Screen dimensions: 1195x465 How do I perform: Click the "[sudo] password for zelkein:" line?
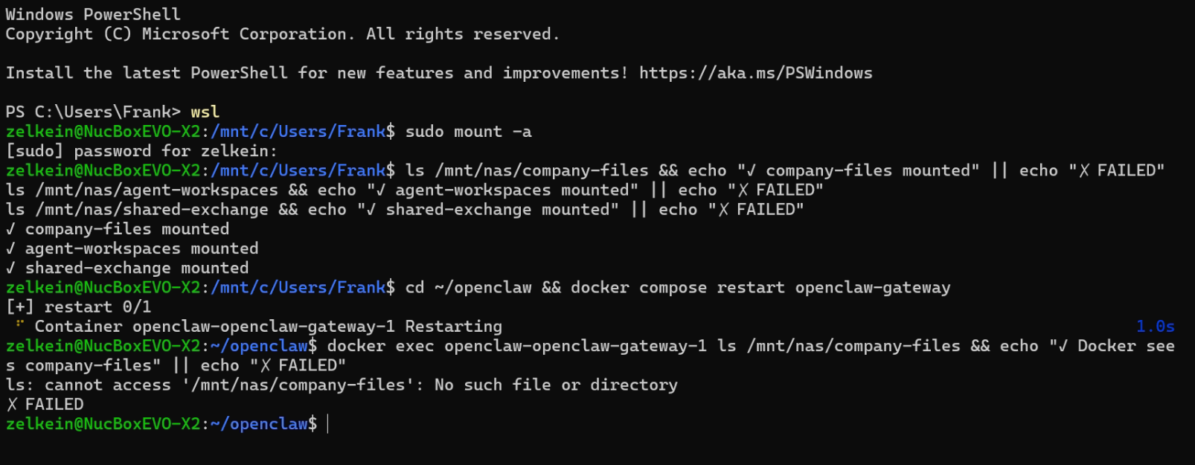point(141,151)
